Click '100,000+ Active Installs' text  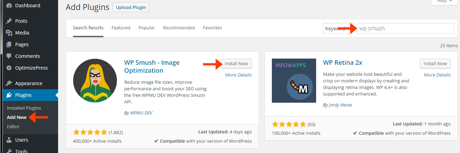296,133
